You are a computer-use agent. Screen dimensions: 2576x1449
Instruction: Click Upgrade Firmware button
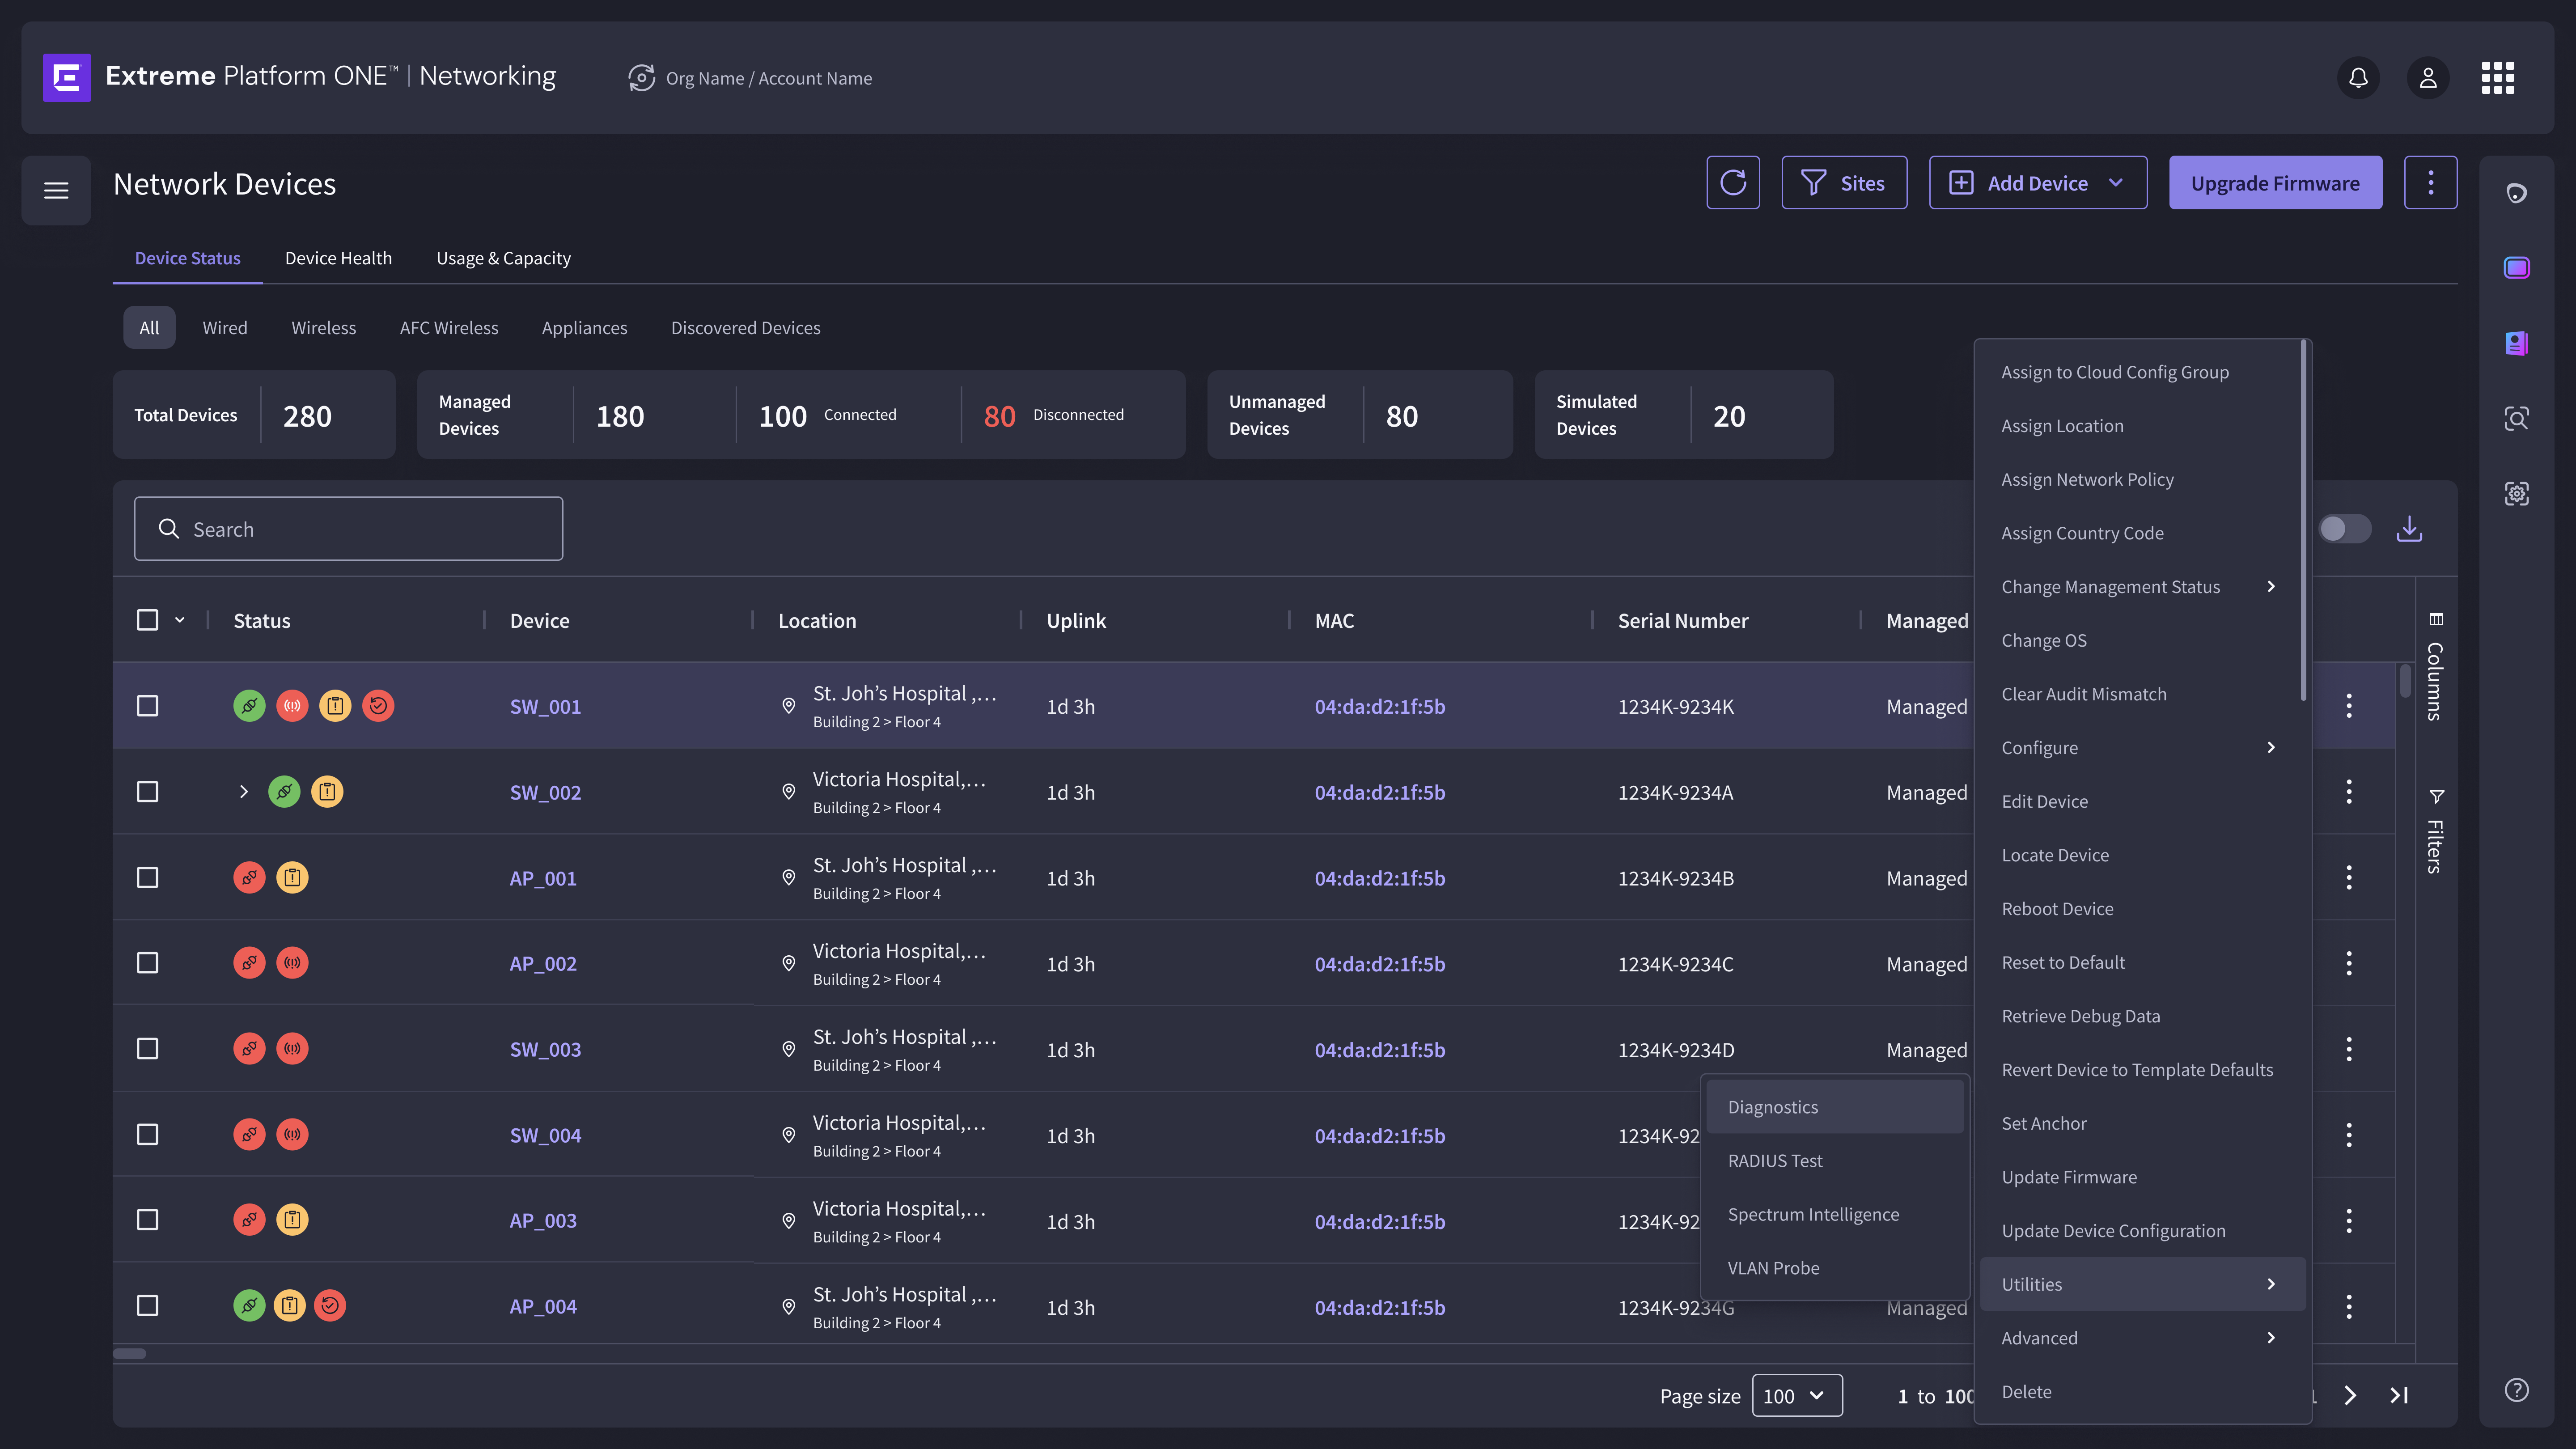coord(2275,183)
